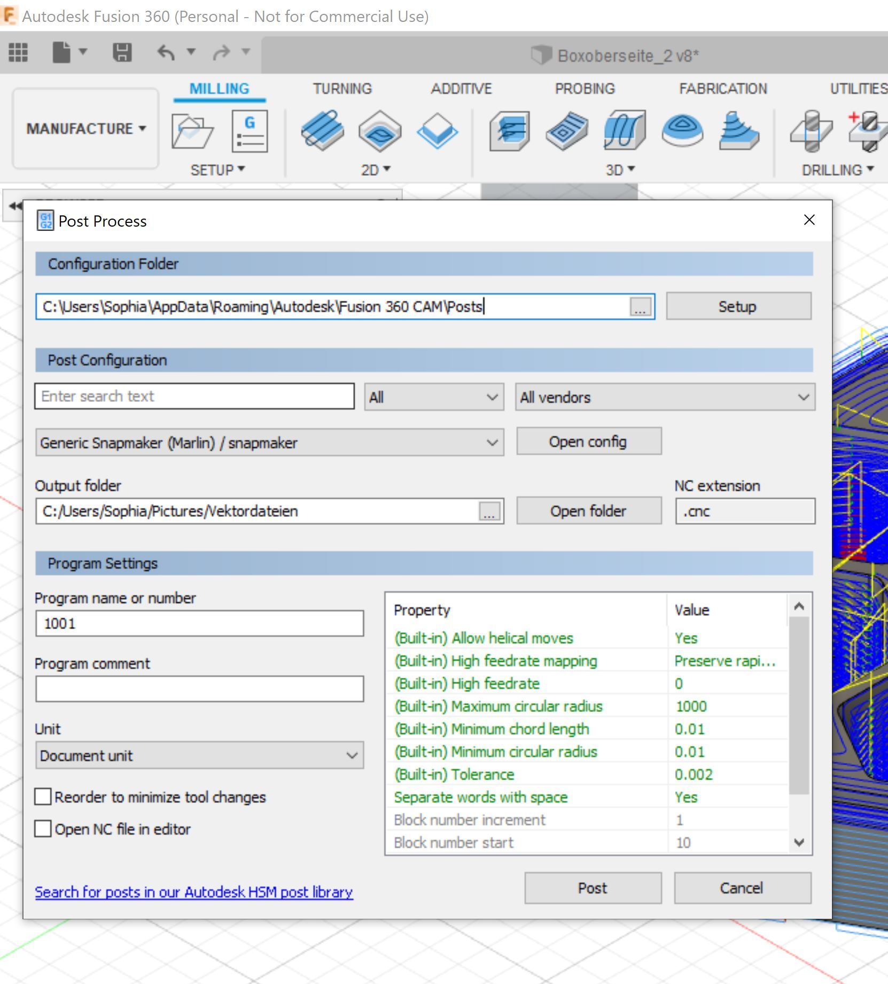The height and width of the screenshot is (984, 888).
Task: Click the Tolerance value 0.002
Action: click(728, 774)
